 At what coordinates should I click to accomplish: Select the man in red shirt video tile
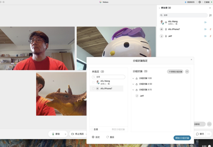tap(37, 48)
